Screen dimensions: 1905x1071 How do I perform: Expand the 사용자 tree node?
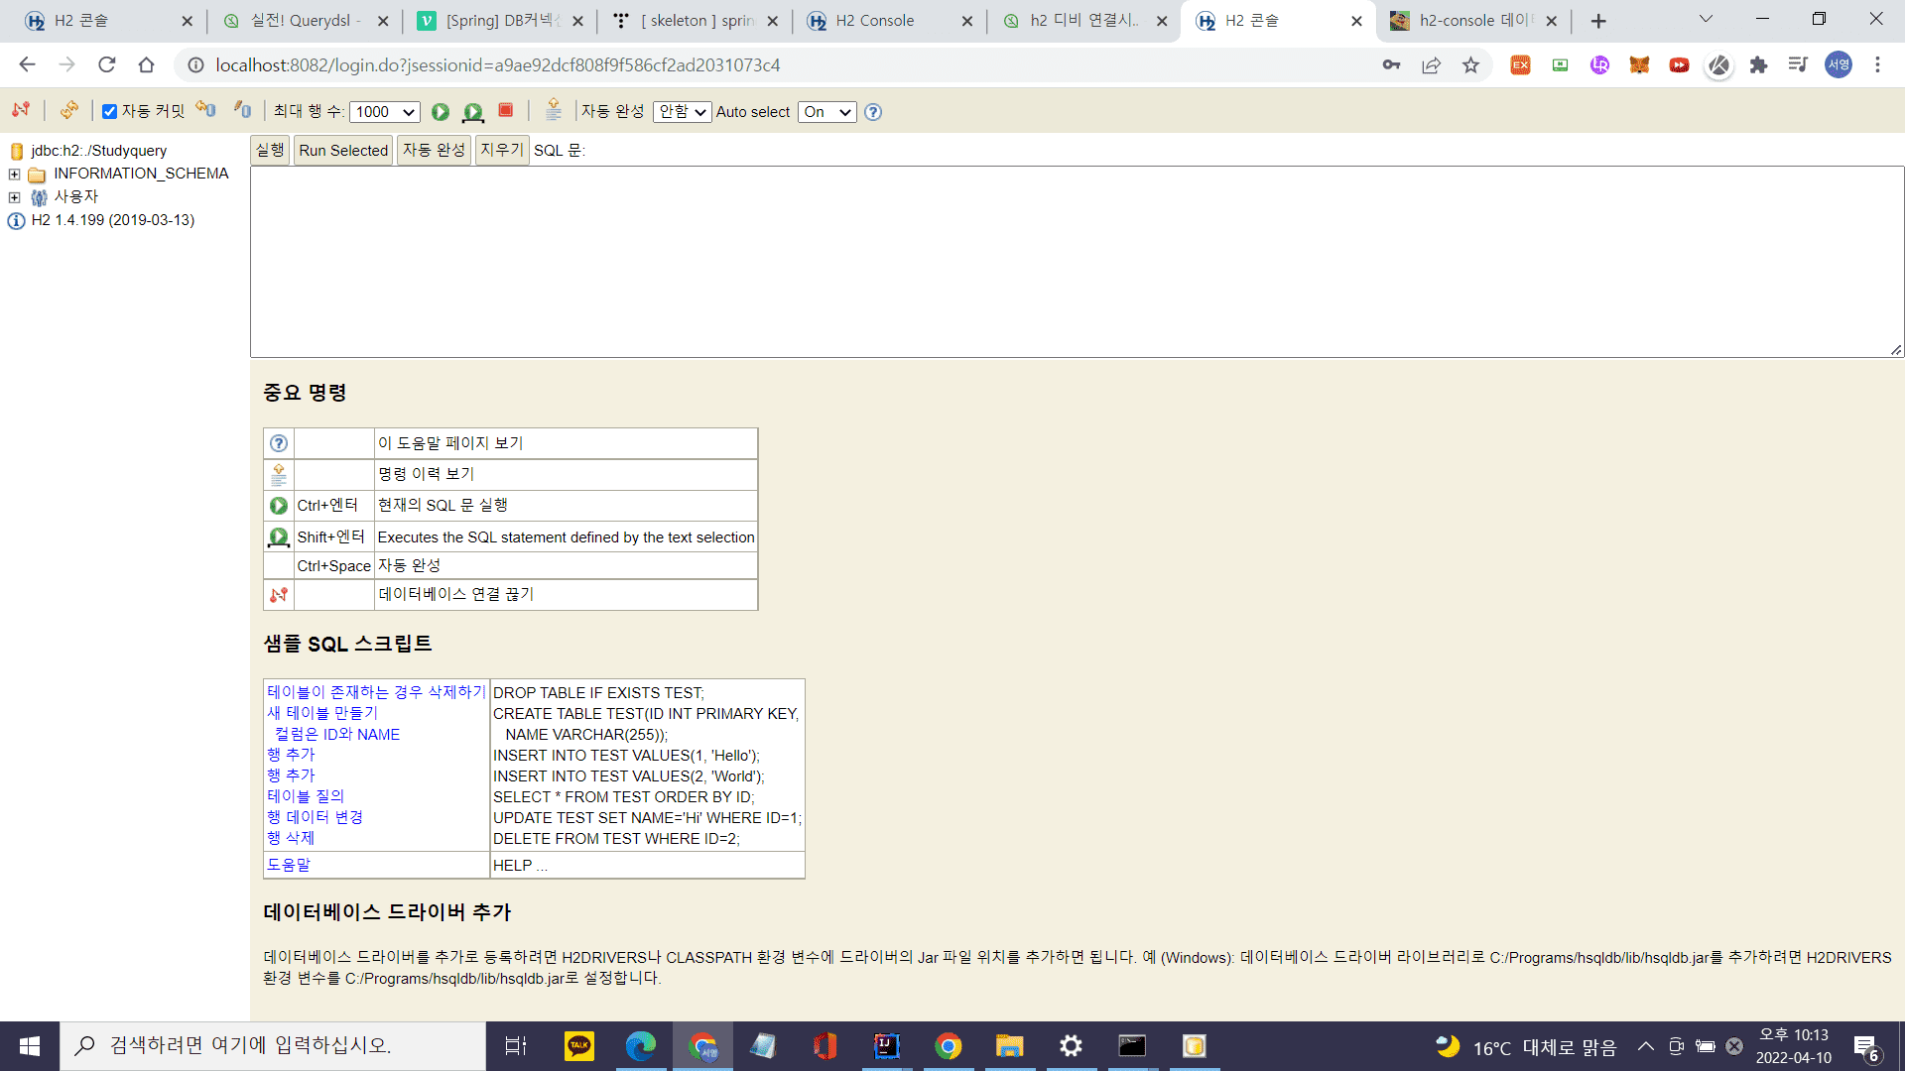click(x=15, y=197)
